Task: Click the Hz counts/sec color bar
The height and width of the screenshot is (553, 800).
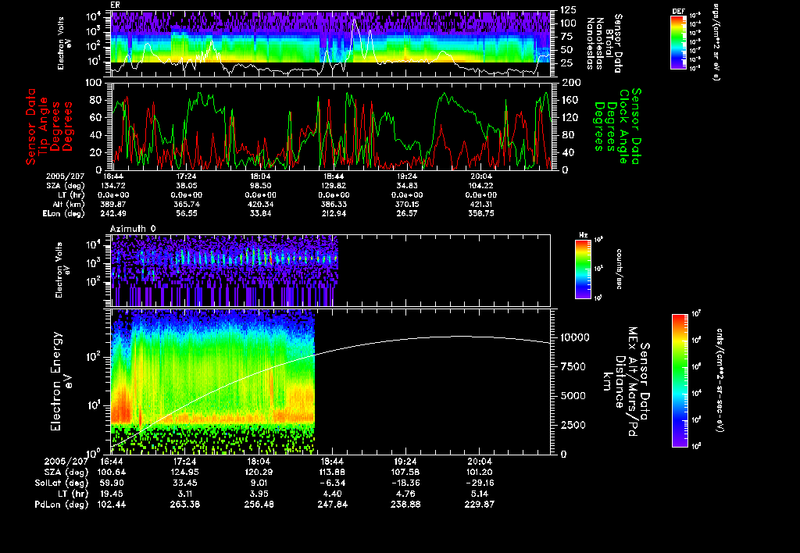Action: coord(584,269)
